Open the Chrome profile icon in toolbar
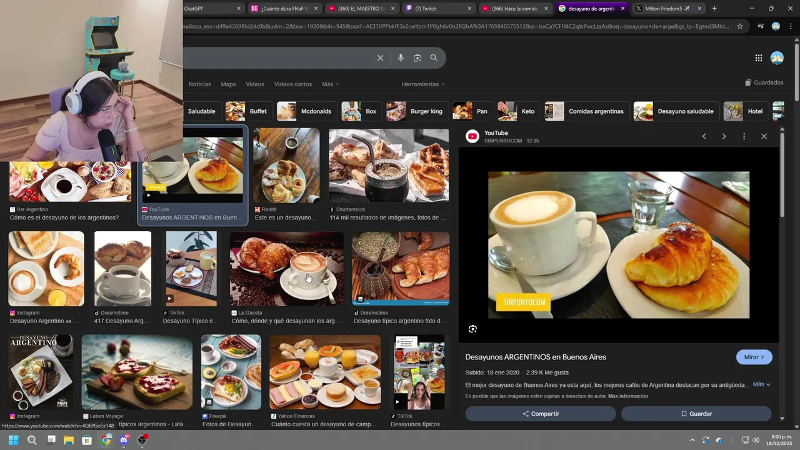 point(776,26)
